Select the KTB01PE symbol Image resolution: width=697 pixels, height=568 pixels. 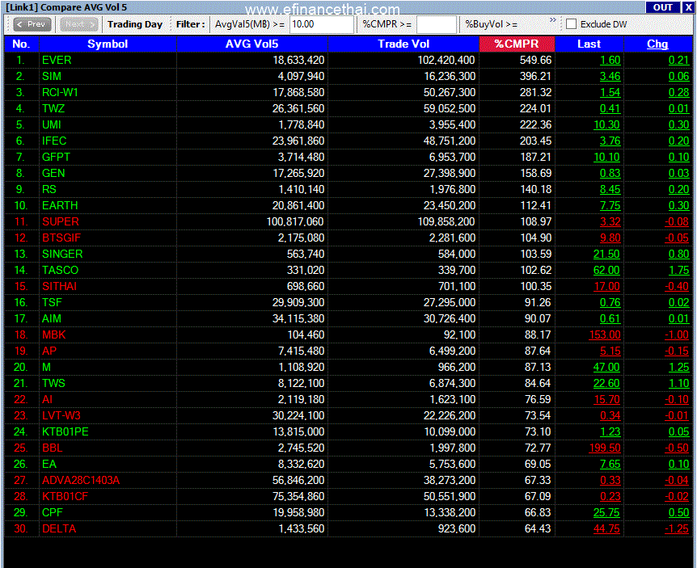pos(65,431)
